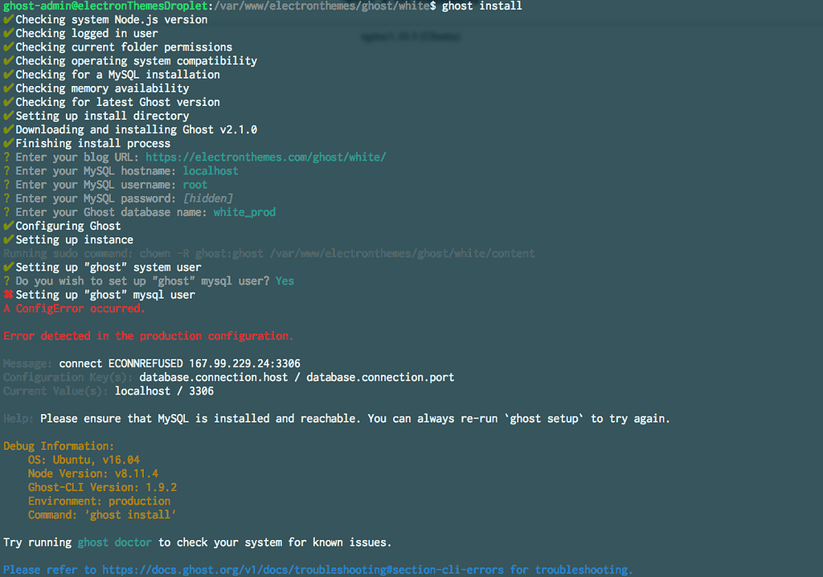823x577 pixels.
Task: Select the "[hidden]" MySQL password value
Action: pyautogui.click(x=207, y=198)
